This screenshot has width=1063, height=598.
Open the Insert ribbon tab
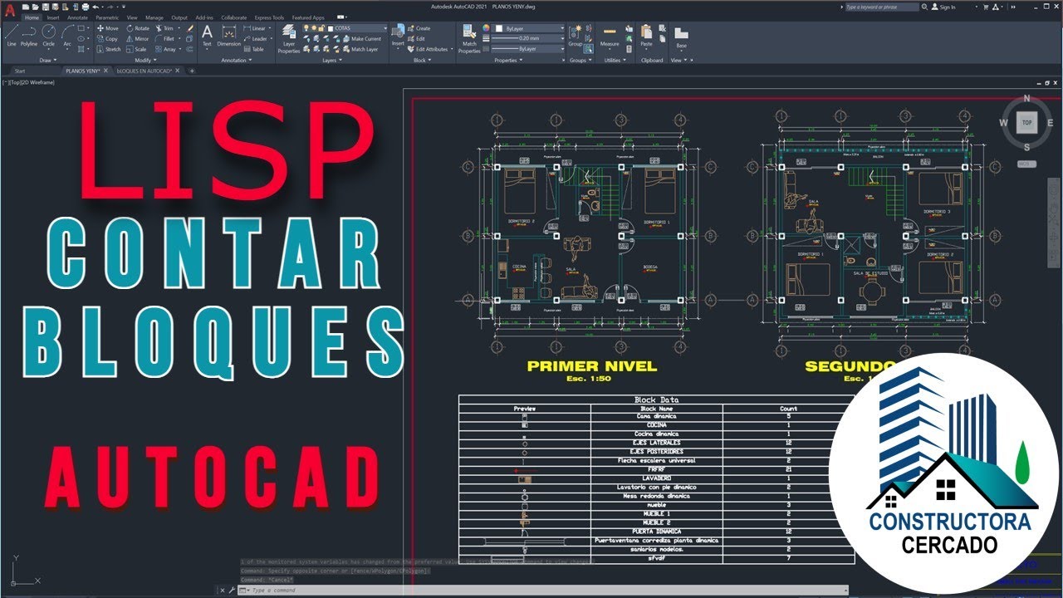53,17
